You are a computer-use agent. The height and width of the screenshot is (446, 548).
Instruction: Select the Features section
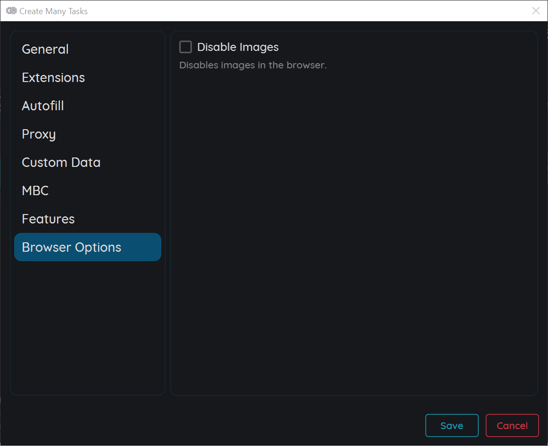[48, 219]
